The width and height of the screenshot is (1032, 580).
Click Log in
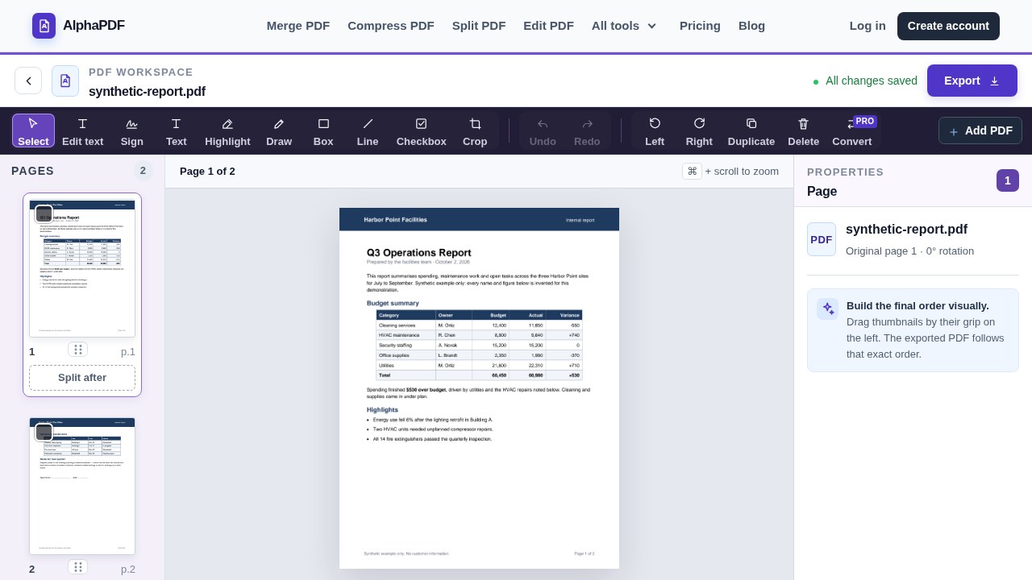(x=868, y=26)
